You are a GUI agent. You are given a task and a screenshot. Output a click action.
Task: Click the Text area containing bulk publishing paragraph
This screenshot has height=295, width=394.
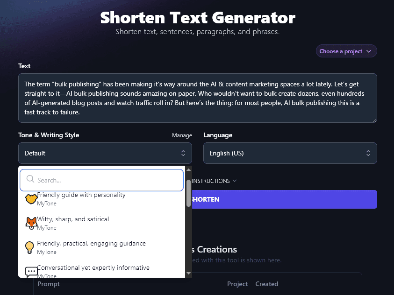pos(197,98)
